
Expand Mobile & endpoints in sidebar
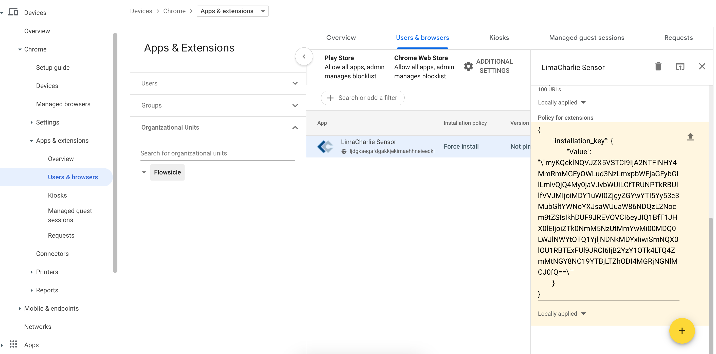[x=20, y=309]
